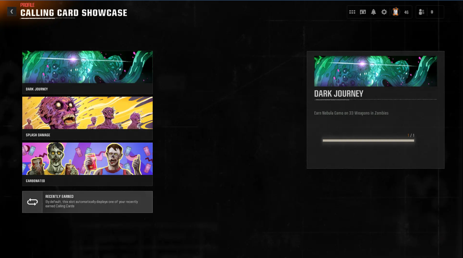The image size is (463, 258).
Task: Click the 'DARK JOURNEY' label under the first card
Action: 36,89
